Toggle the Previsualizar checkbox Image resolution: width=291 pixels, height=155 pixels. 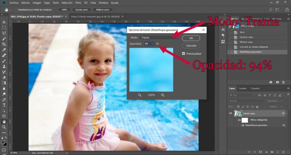point(184,53)
